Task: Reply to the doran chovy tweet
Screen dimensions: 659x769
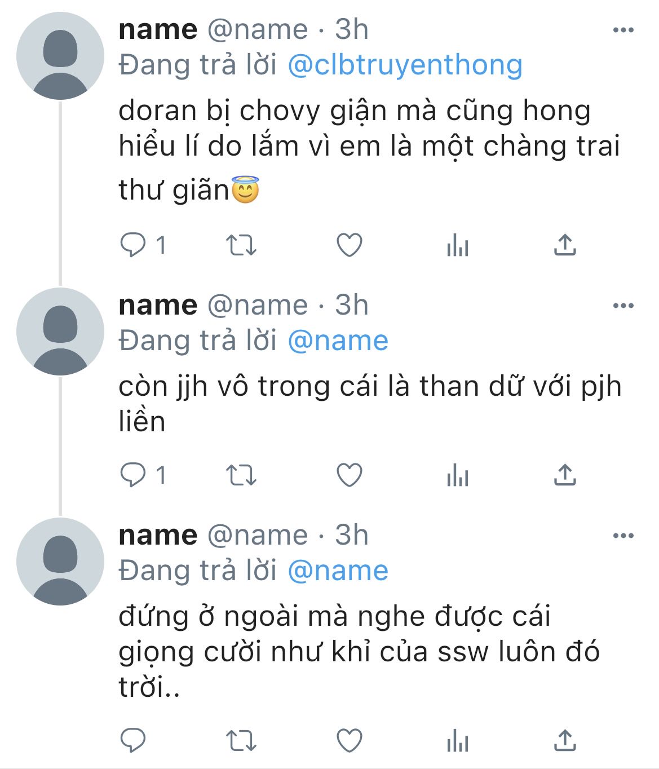Action: [133, 246]
